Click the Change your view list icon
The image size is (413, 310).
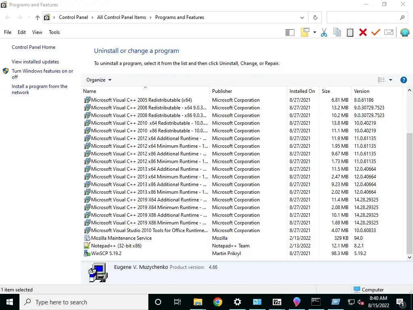point(381,80)
